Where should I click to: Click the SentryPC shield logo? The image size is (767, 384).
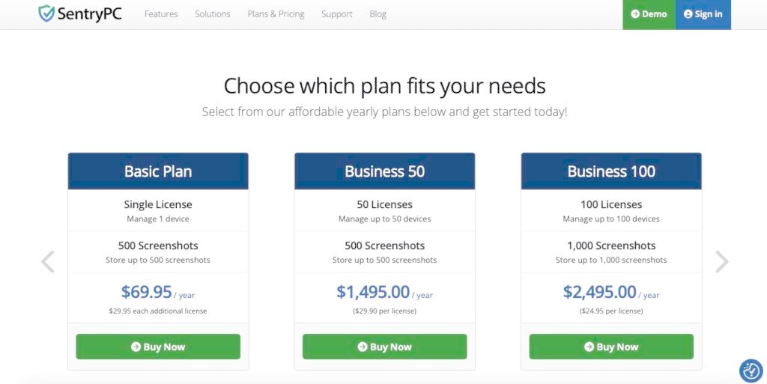tap(47, 13)
